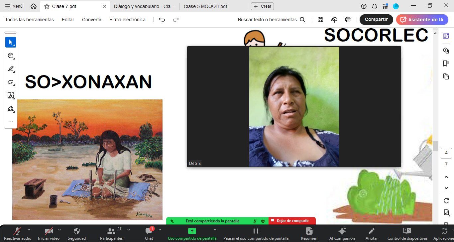Expand audio options arrow next to microphone
The image size is (454, 242).
(29, 229)
